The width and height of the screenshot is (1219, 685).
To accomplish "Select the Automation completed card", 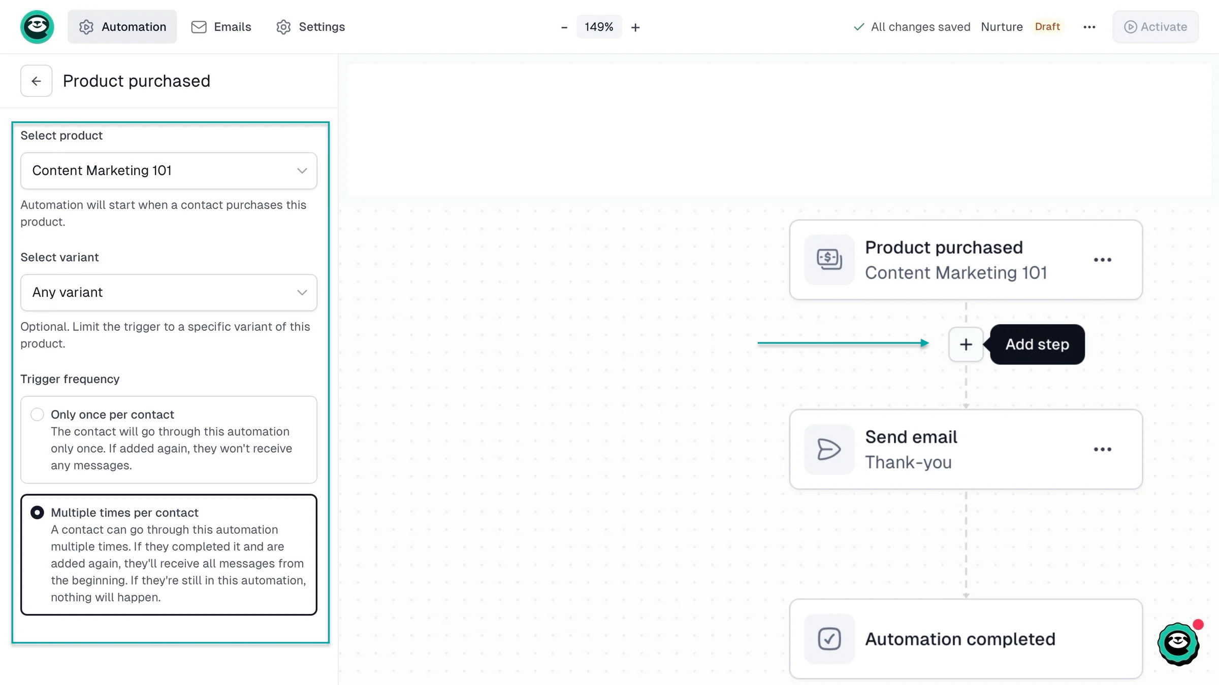I will [966, 639].
